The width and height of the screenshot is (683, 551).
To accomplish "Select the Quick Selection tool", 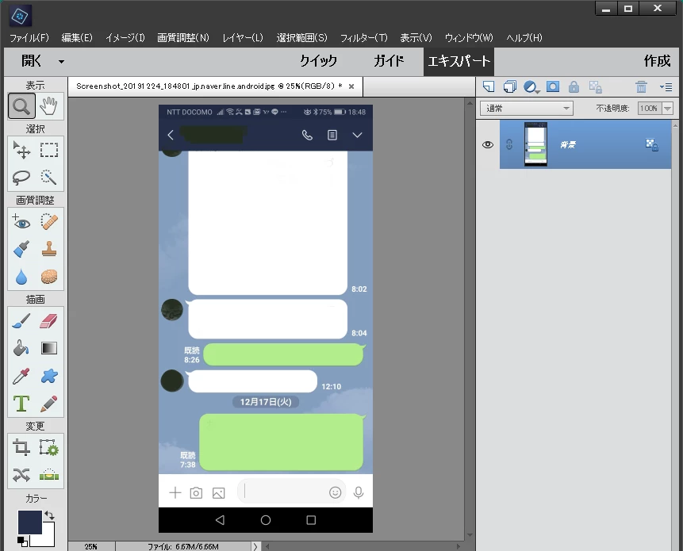I will click(49, 178).
